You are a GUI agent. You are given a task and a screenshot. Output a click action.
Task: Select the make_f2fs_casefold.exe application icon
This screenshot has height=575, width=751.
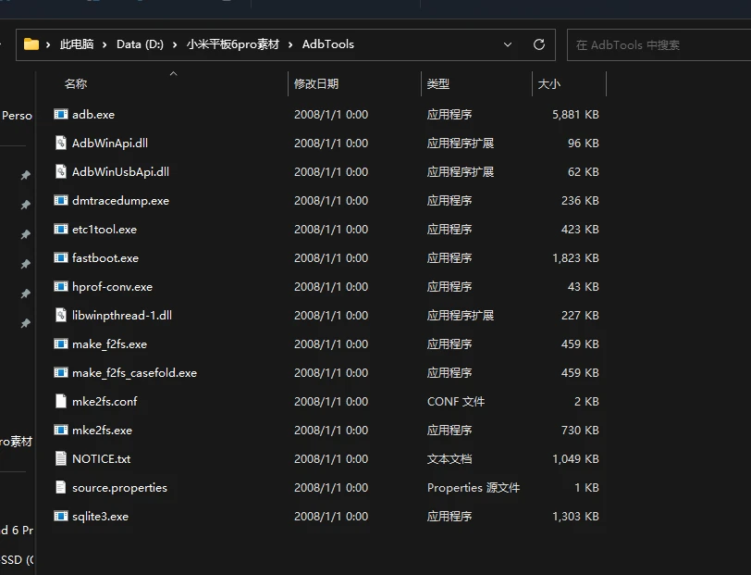(61, 372)
